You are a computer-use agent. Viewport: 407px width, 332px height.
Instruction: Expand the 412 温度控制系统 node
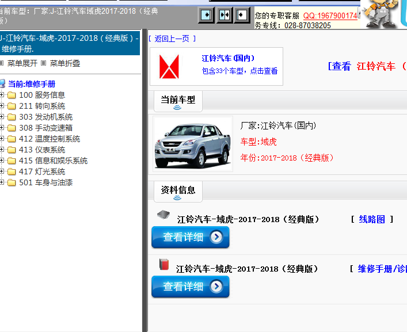[2, 139]
